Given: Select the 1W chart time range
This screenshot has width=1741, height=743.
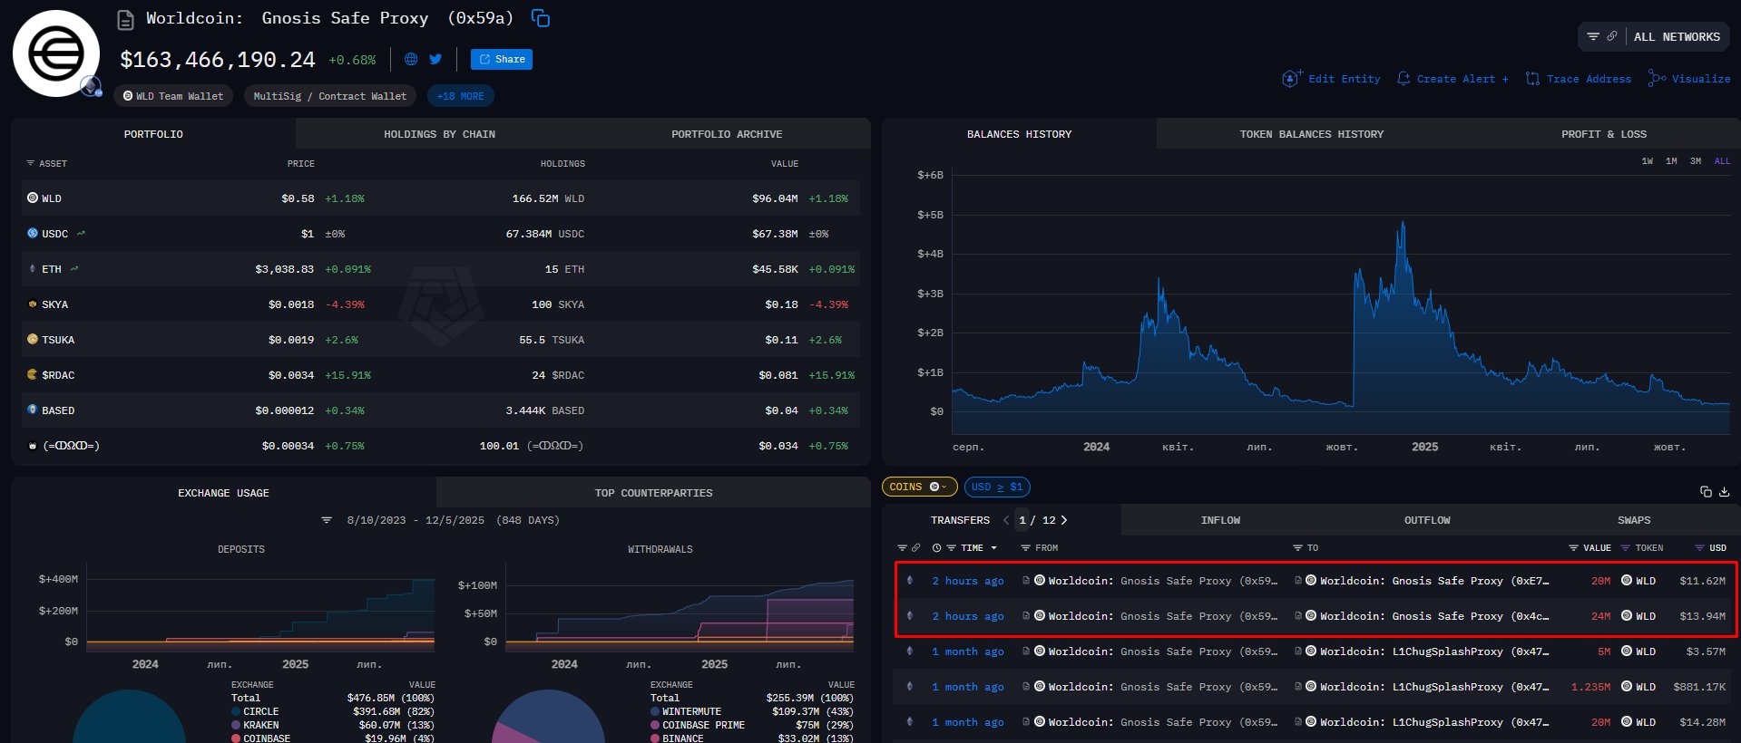Looking at the screenshot, I should click(1647, 161).
